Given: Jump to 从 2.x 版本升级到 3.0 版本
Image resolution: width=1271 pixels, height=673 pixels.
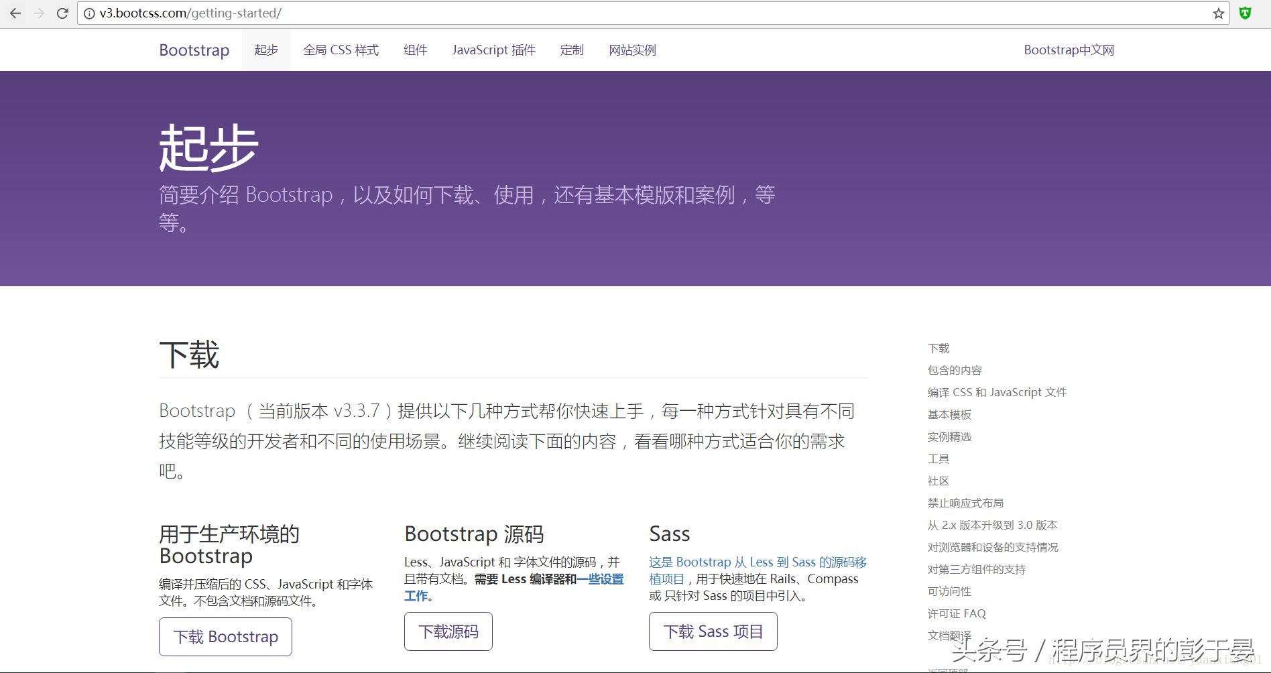Looking at the screenshot, I should [x=992, y=526].
